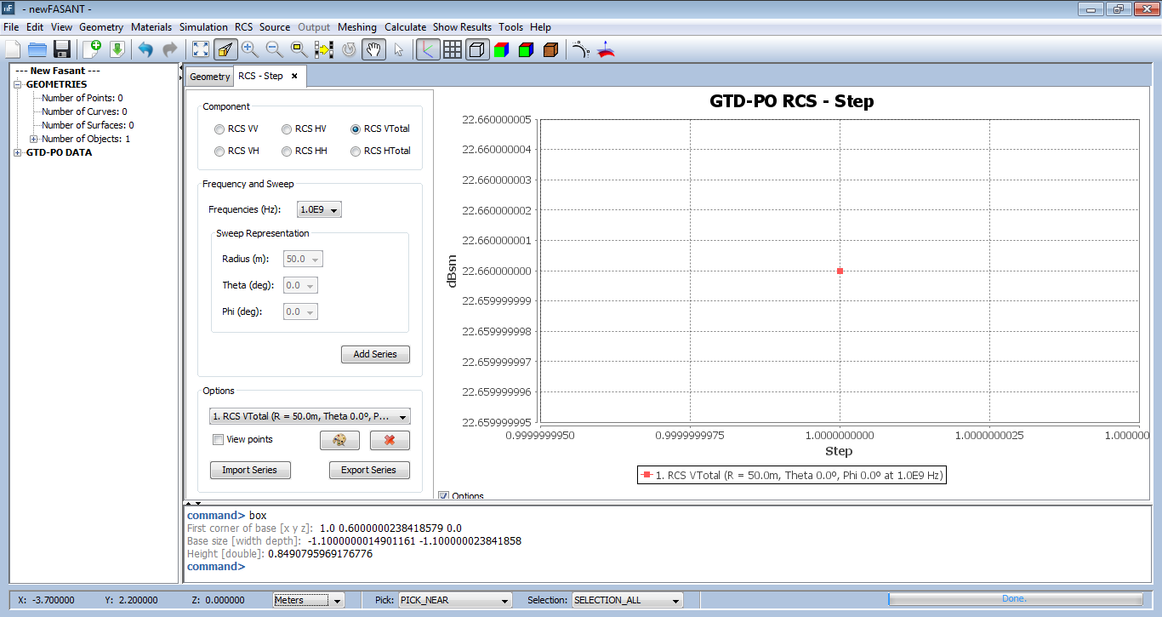This screenshot has height=617, width=1162.
Task: Toggle the grid display icon
Action: coord(453,49)
